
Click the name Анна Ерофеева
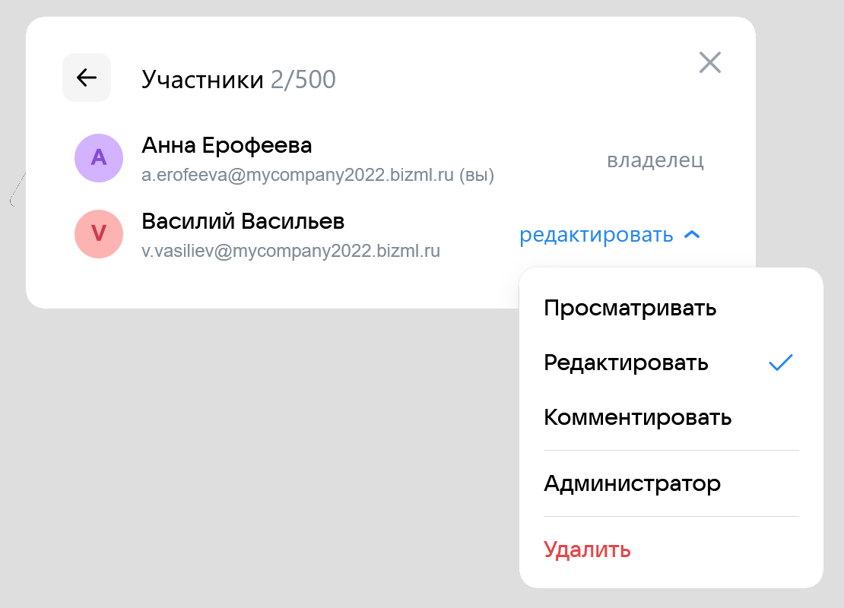(227, 145)
